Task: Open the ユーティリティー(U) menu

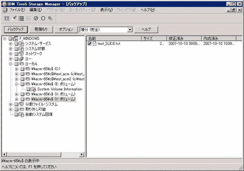Action: tap(82, 10)
